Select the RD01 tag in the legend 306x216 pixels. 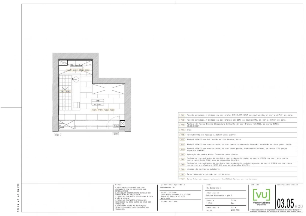pos(182,139)
